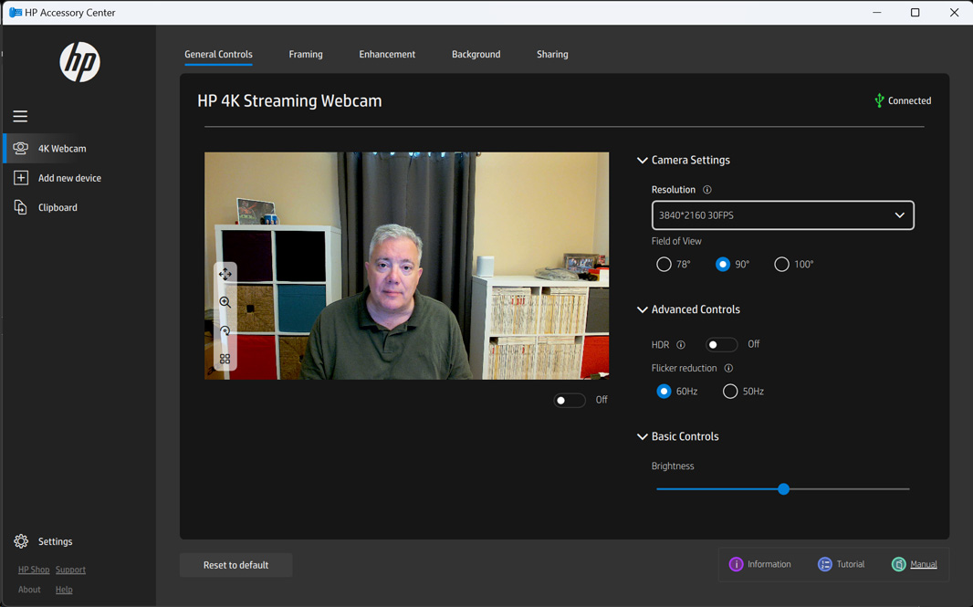Click the grid icon on camera preview
The width and height of the screenshot is (973, 607).
(225, 359)
